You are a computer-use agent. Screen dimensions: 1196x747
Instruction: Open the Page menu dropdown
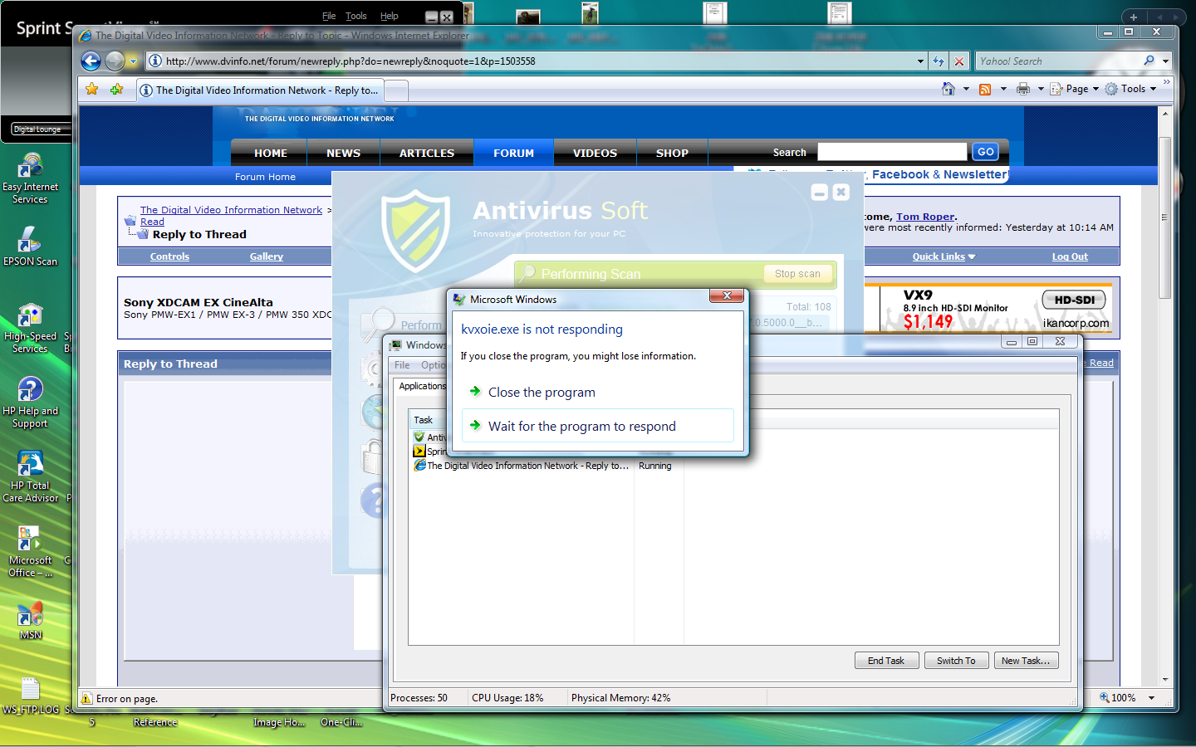(1076, 89)
